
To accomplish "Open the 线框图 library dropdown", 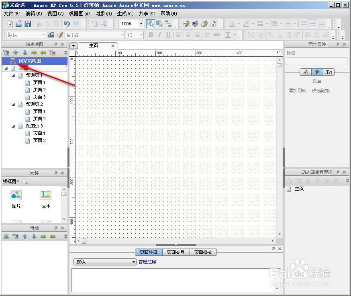I will point(11,181).
